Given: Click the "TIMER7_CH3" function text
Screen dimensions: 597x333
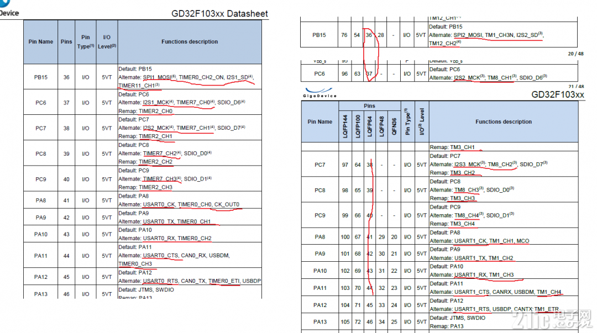Looking at the screenshot, I should click(x=160, y=179).
